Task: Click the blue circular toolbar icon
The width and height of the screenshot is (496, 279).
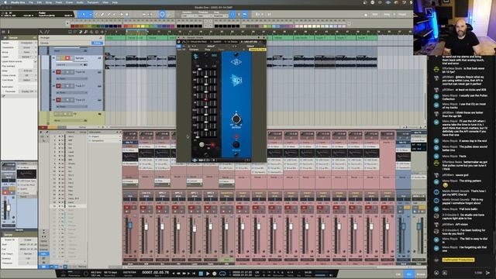Action: coord(162,14)
